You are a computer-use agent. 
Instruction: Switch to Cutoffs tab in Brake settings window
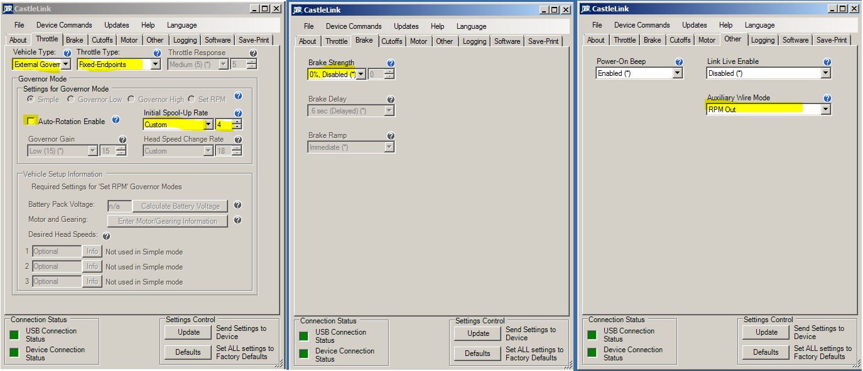392,41
